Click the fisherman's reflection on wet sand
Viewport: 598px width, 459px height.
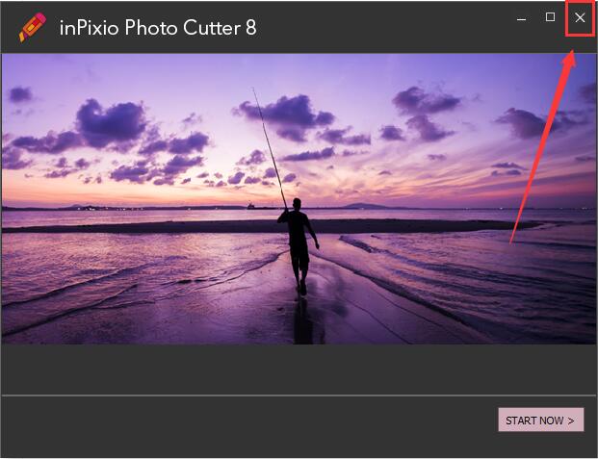pyautogui.click(x=305, y=319)
